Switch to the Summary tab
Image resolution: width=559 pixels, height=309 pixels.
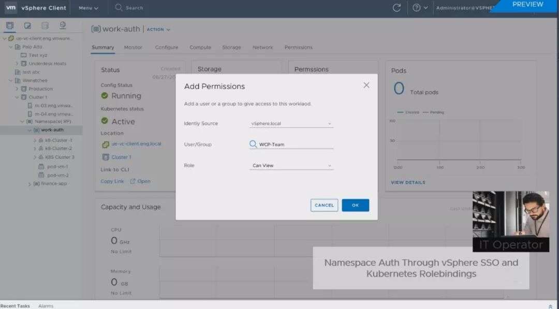click(x=102, y=48)
